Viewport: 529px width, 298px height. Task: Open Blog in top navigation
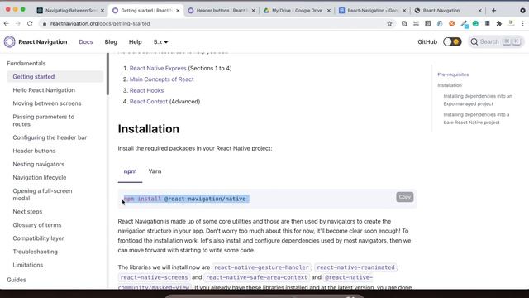pos(111,42)
